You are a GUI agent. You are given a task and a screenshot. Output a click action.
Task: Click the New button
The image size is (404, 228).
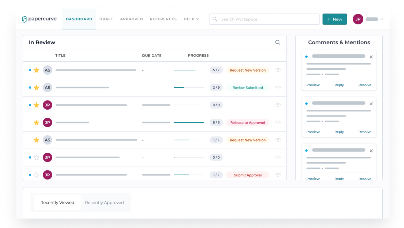[x=335, y=19]
